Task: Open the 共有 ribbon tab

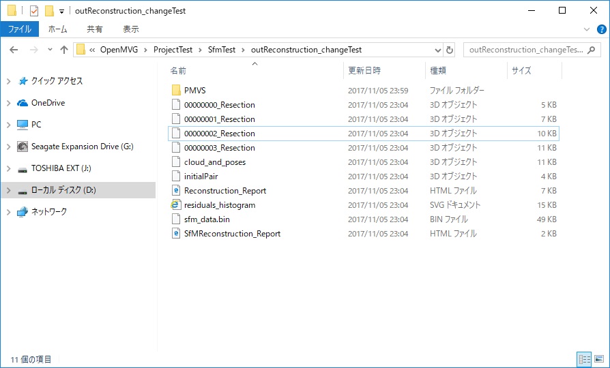Action: (x=95, y=29)
